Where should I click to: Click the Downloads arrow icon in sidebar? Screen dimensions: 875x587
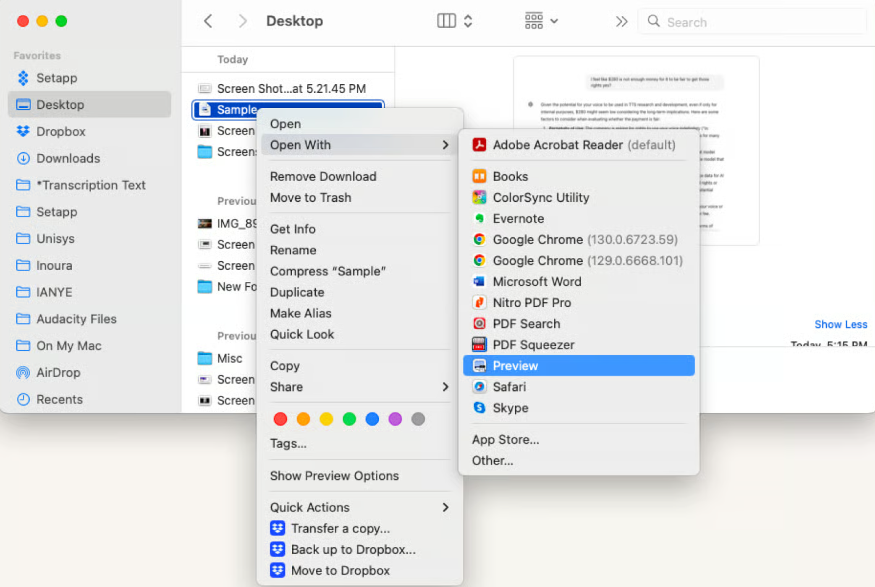(x=23, y=158)
